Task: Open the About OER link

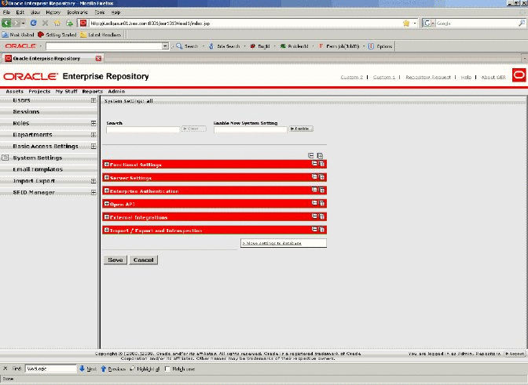Action: tap(493, 77)
